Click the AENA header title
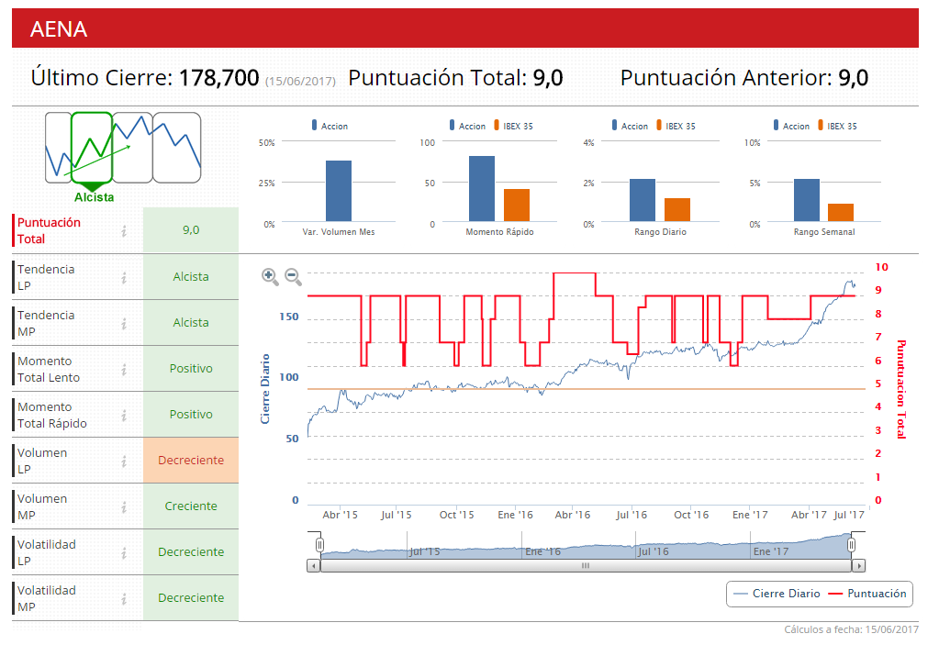Viewport: 939px width, 645px height. tap(59, 28)
